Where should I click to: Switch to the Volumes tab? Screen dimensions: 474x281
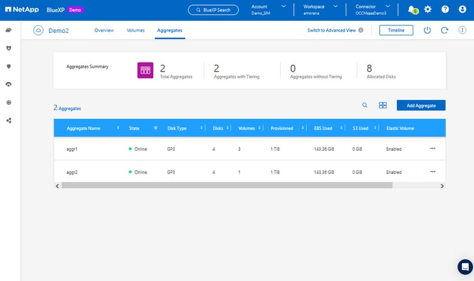(x=135, y=30)
